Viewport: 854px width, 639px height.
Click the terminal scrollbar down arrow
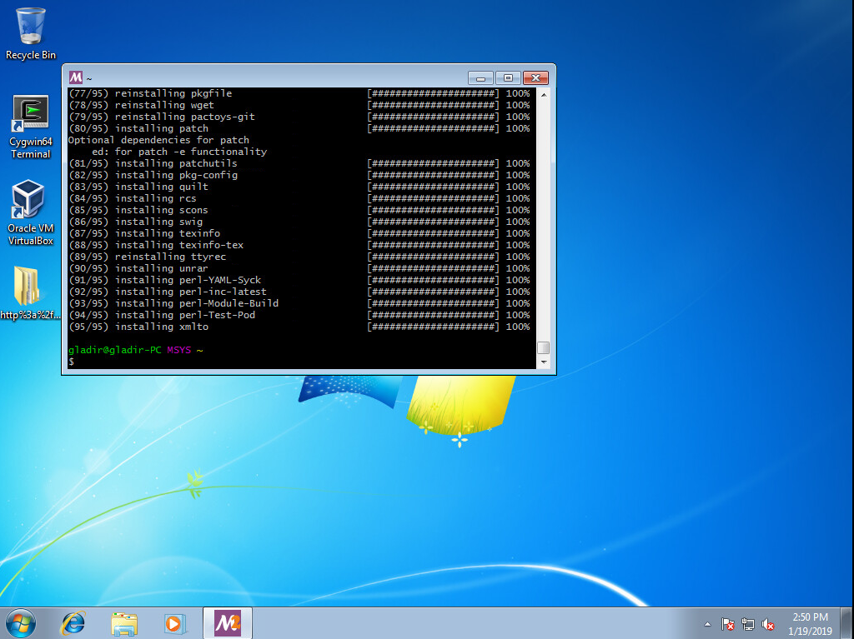[544, 362]
